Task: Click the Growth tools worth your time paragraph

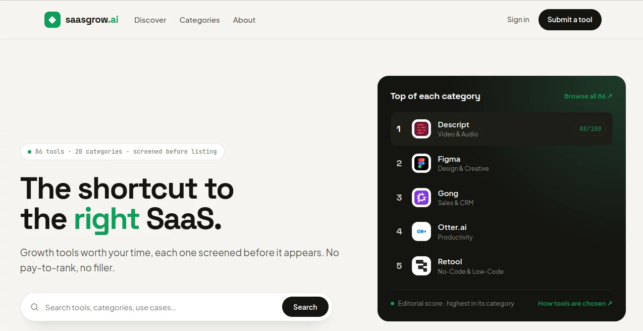Action: 179,260
